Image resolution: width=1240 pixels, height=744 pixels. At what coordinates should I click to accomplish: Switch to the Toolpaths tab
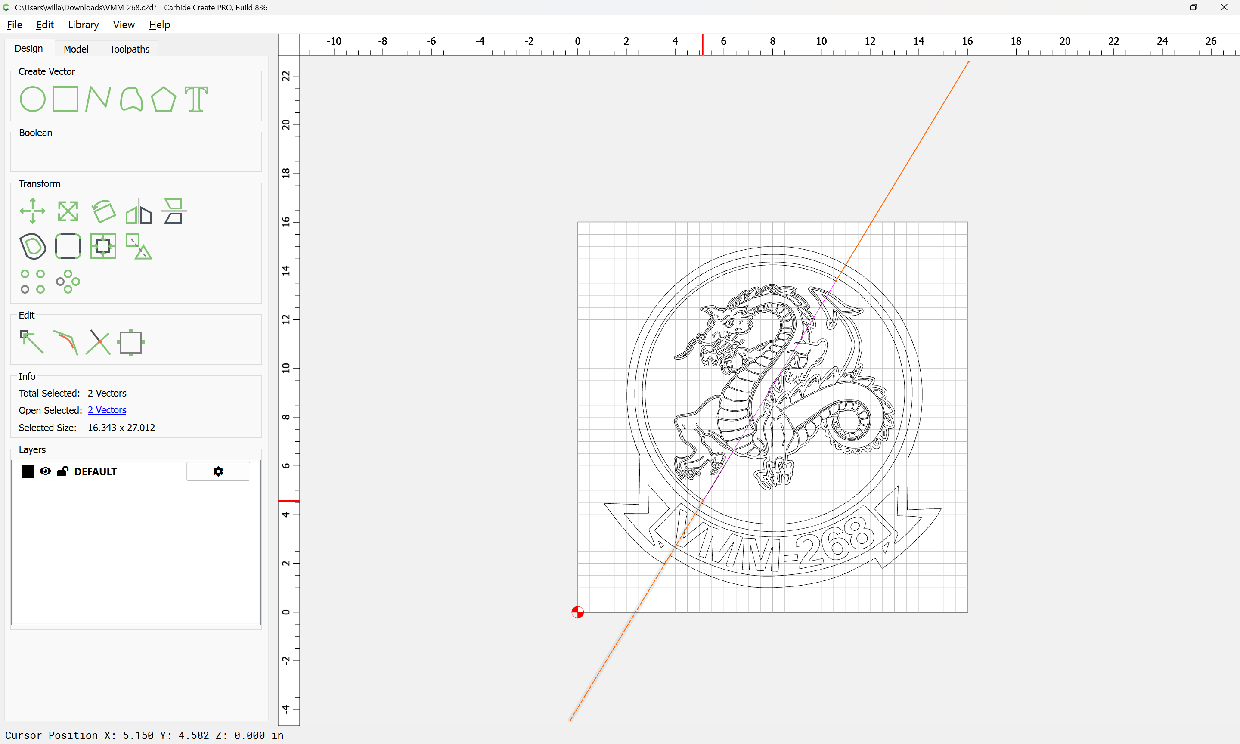[x=129, y=49]
